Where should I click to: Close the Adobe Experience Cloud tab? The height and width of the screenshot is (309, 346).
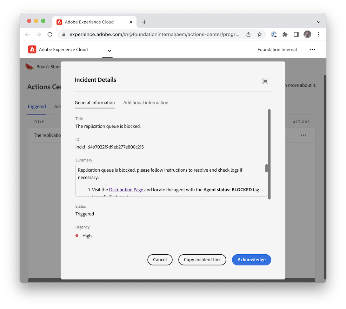pos(131,22)
